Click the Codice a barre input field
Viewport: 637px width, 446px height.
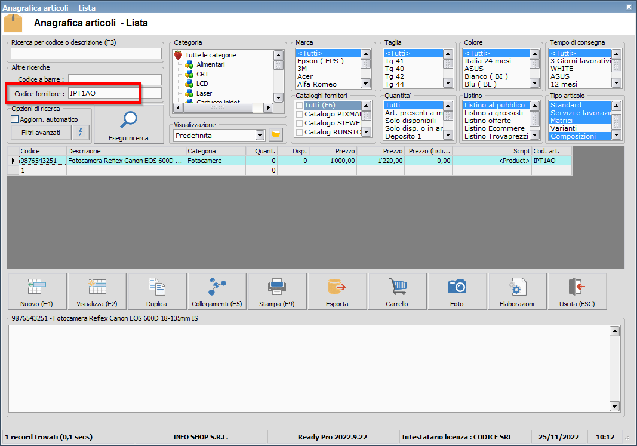(x=115, y=79)
